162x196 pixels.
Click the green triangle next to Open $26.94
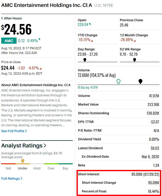90,24
